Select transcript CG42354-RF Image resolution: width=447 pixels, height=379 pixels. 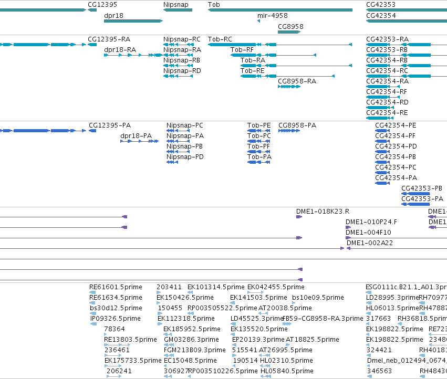tap(383, 97)
